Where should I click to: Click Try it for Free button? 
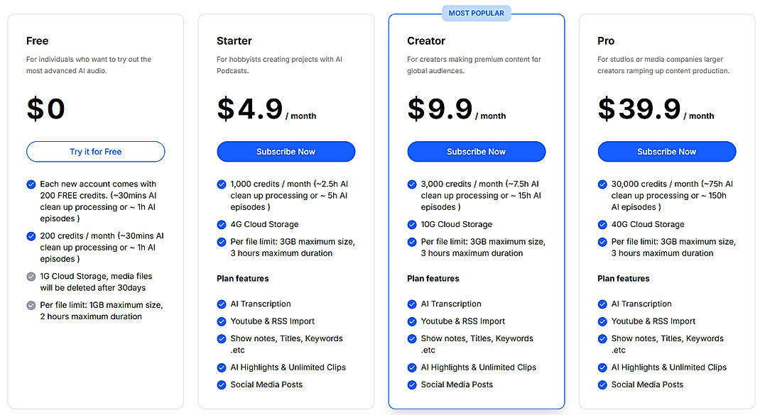(x=95, y=151)
